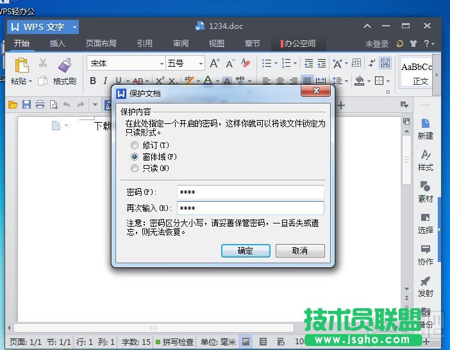
Task: Open the bulleted list dropdown arrow
Action: click(276, 64)
